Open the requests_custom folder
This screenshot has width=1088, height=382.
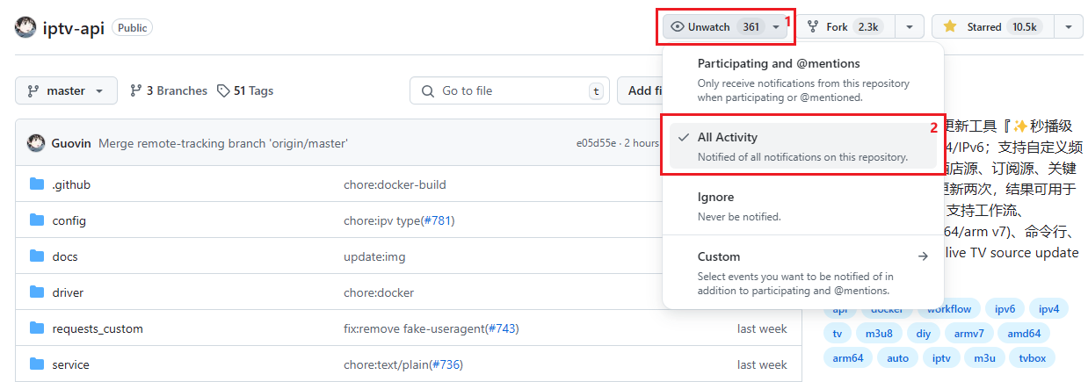[98, 328]
